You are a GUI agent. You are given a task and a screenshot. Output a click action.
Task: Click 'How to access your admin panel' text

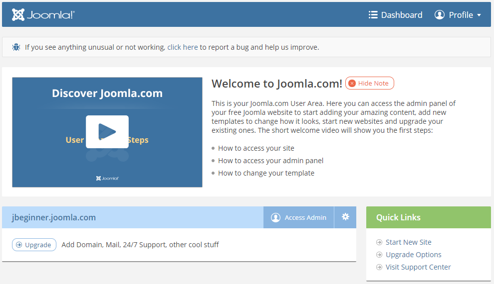click(270, 161)
